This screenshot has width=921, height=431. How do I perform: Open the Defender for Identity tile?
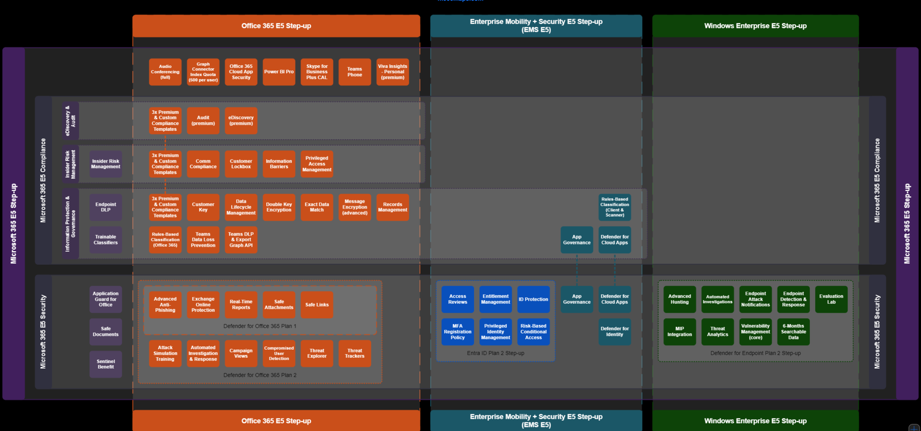615,332
